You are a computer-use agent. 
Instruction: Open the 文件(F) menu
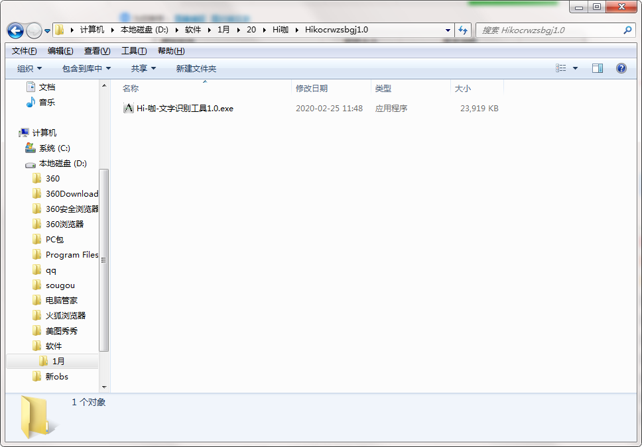pos(24,51)
